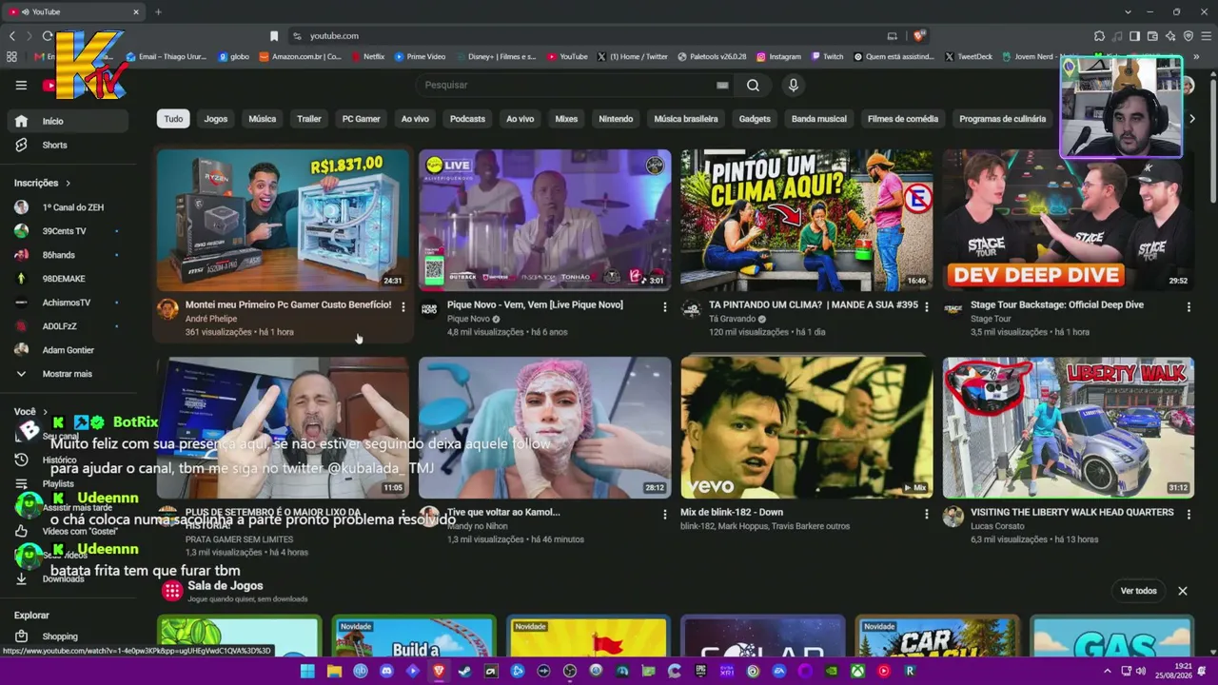Open the Prime Video bookmark
Image resolution: width=1218 pixels, height=685 pixels.
pos(420,57)
